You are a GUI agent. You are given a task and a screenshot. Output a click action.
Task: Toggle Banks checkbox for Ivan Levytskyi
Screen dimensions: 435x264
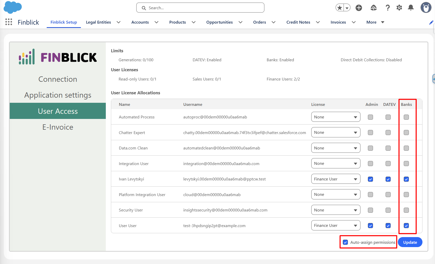point(406,179)
